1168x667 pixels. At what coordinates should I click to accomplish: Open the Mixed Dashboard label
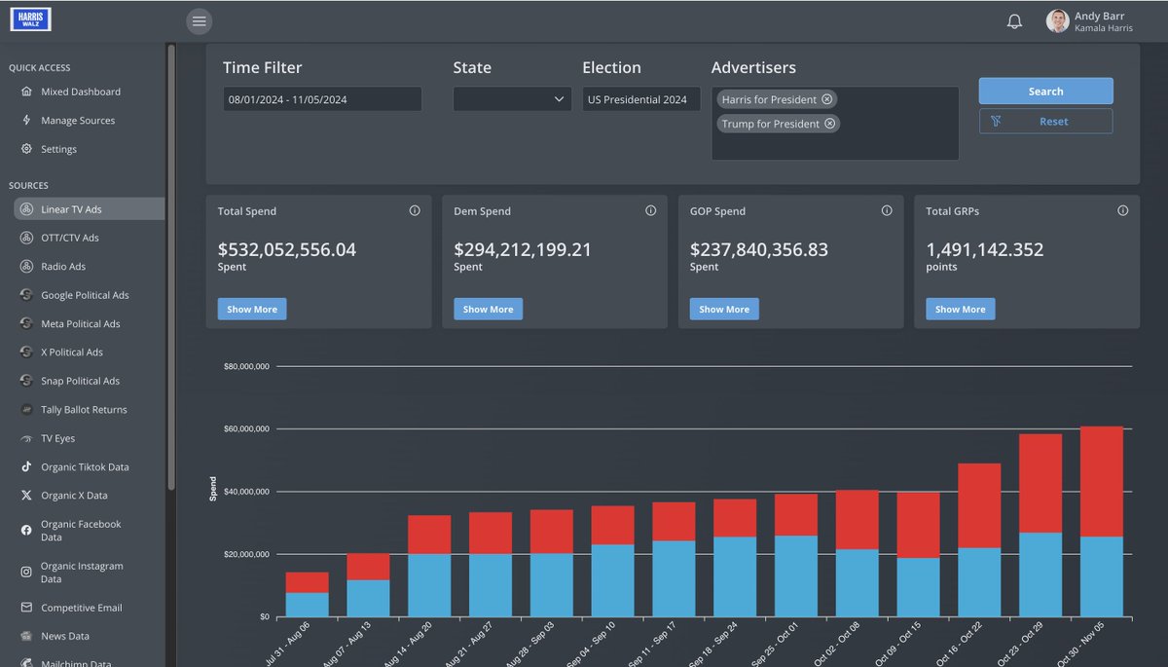point(81,92)
